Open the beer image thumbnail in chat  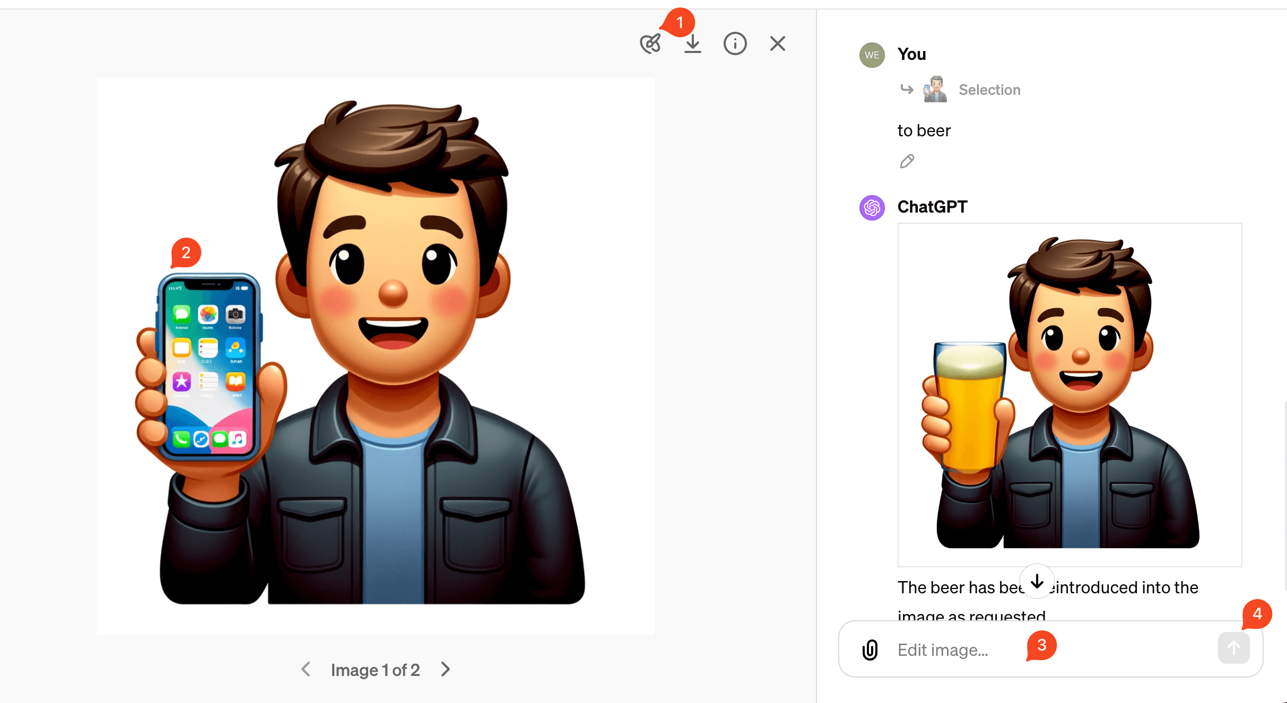(1069, 394)
